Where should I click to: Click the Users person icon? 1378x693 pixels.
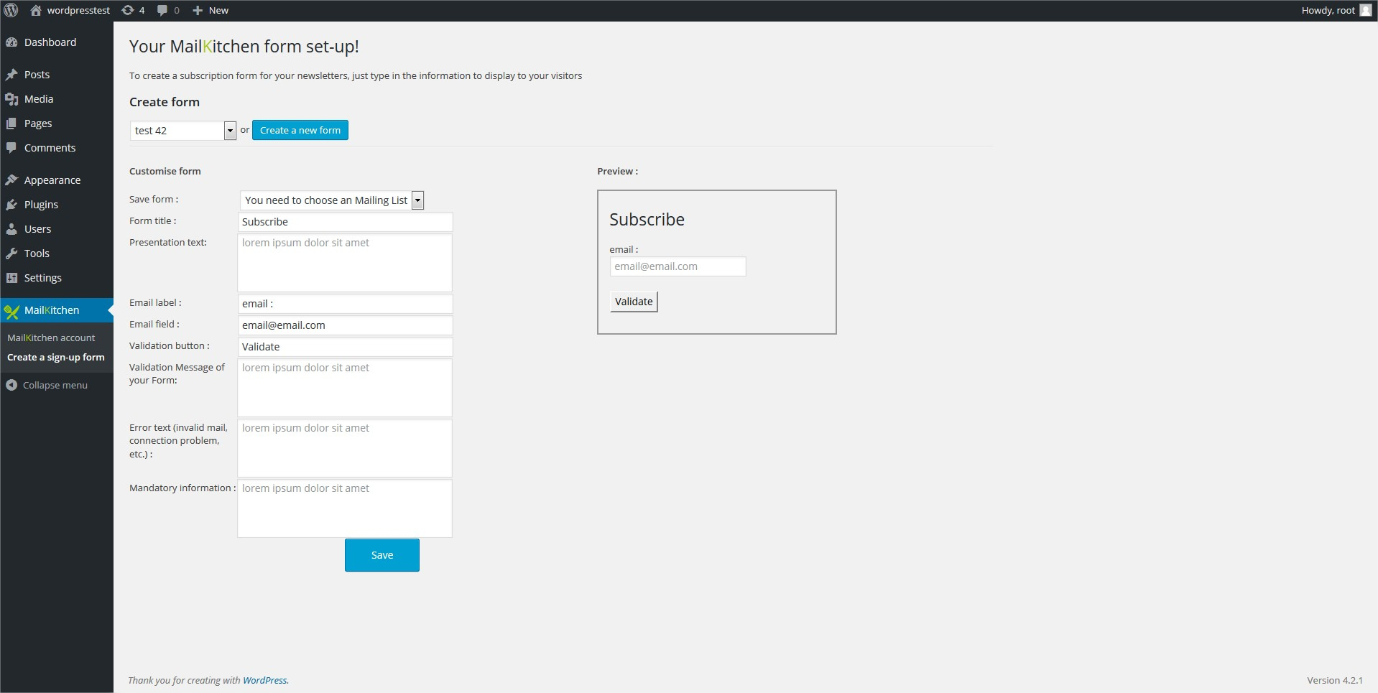(11, 229)
